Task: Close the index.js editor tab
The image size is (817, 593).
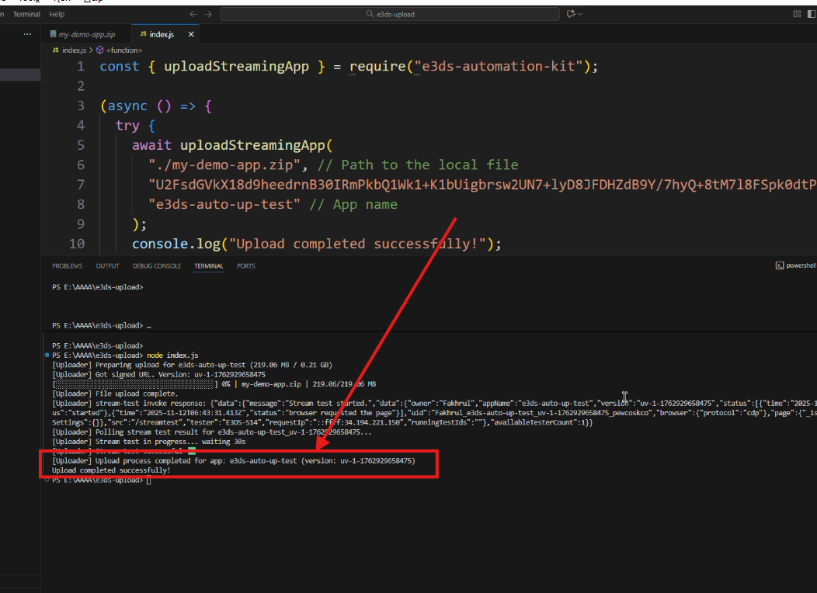Action: pyautogui.click(x=191, y=35)
